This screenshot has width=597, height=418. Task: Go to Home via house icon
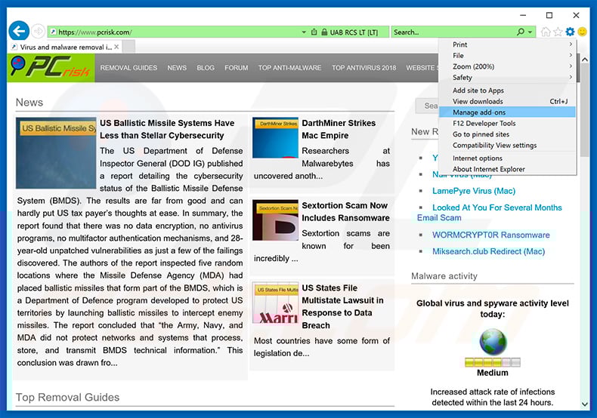[546, 32]
